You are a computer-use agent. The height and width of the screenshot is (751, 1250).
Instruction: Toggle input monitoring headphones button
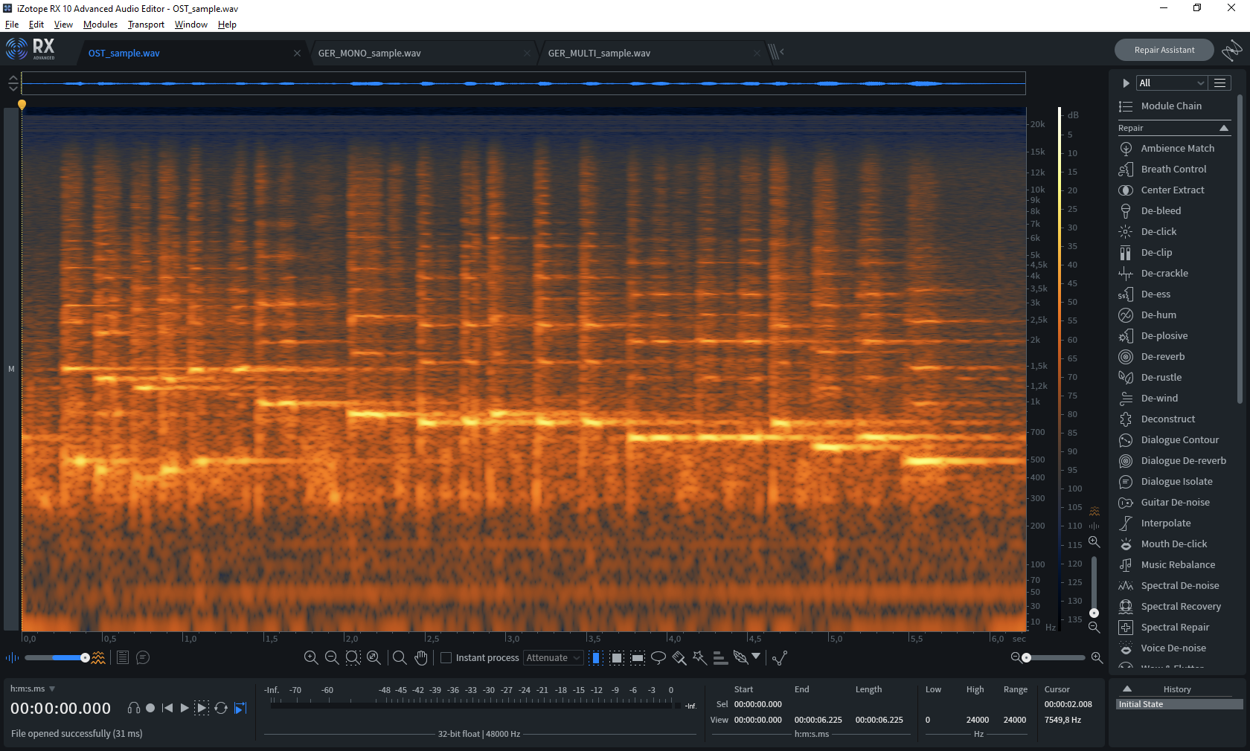tap(134, 708)
